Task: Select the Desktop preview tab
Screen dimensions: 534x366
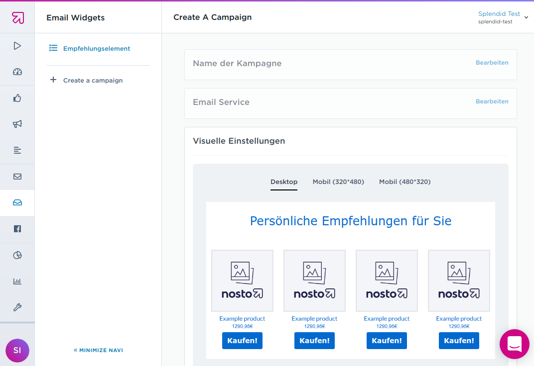Action: 284,182
